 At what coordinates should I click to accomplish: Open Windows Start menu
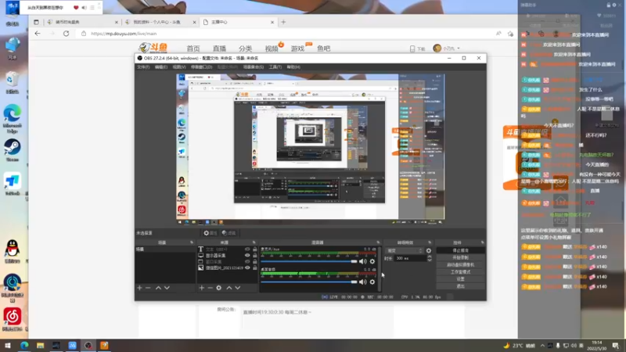point(8,346)
